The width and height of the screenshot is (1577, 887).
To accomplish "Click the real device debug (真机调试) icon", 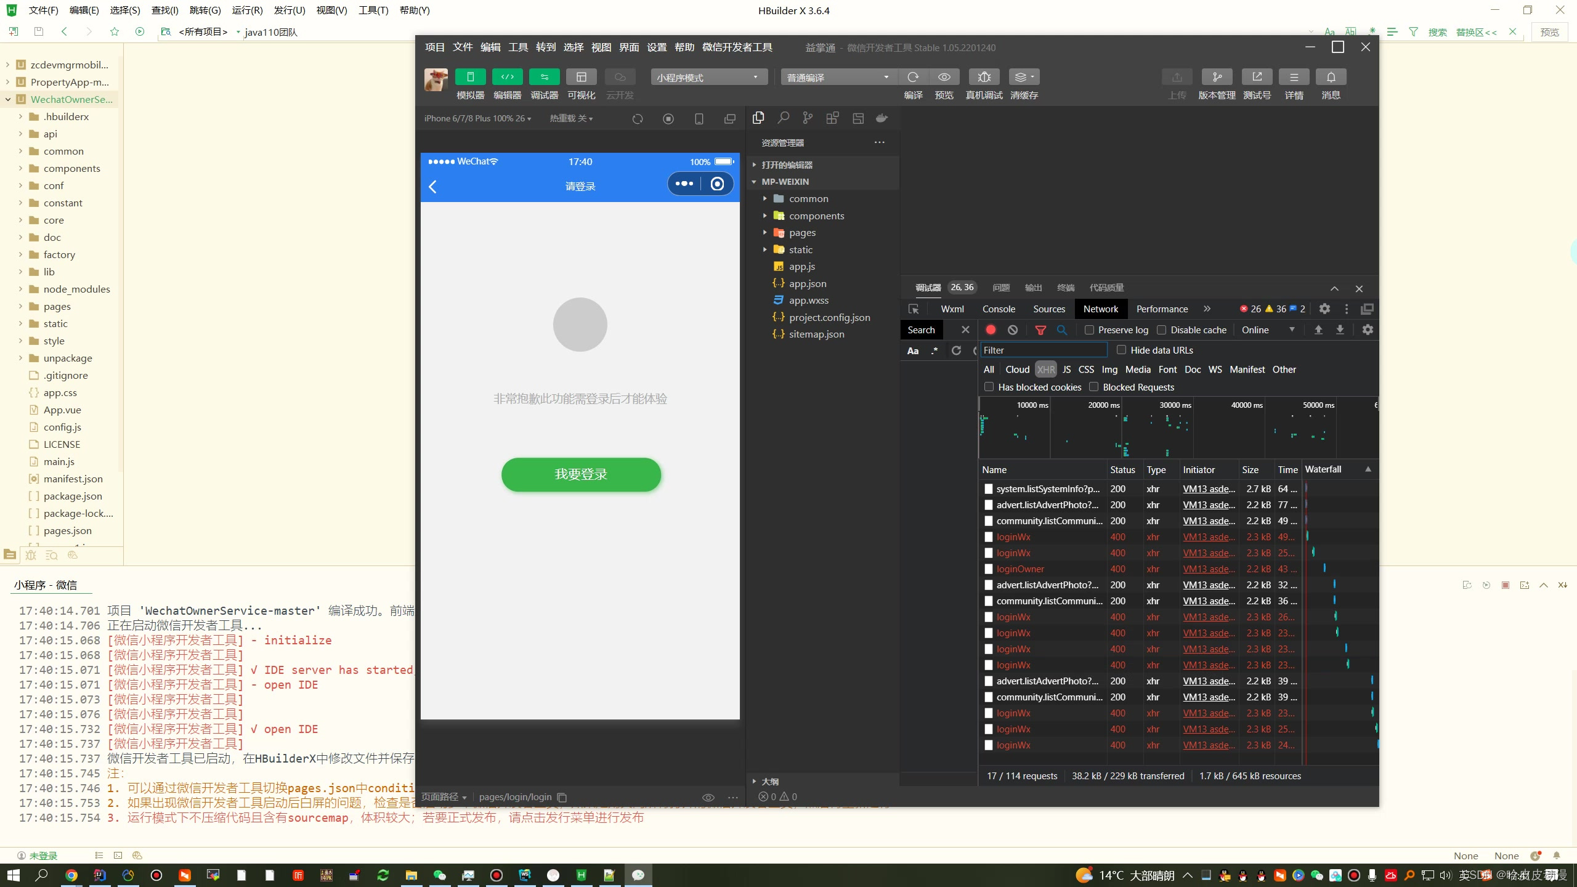I will pos(984,77).
